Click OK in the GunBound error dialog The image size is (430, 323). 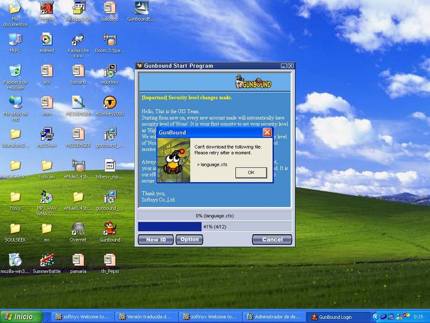point(251,172)
